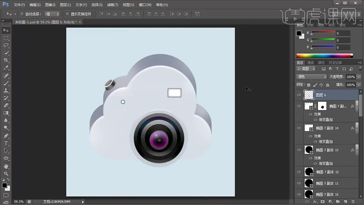The height and width of the screenshot is (205, 364).
Task: Open the layer filter 类型 dropdown
Action: click(x=306, y=69)
